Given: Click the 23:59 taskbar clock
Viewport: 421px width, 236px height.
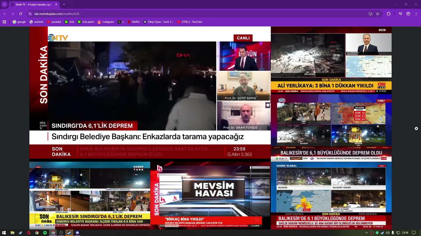Looking at the screenshot, I should click(x=405, y=233).
